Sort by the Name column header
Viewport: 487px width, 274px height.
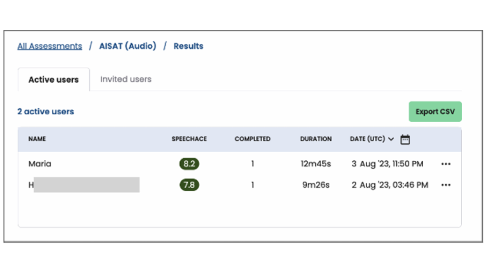pos(37,139)
